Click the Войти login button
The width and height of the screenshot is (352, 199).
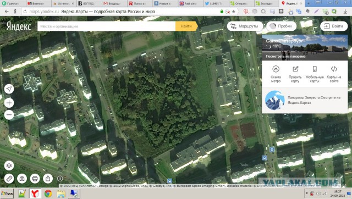click(334, 26)
